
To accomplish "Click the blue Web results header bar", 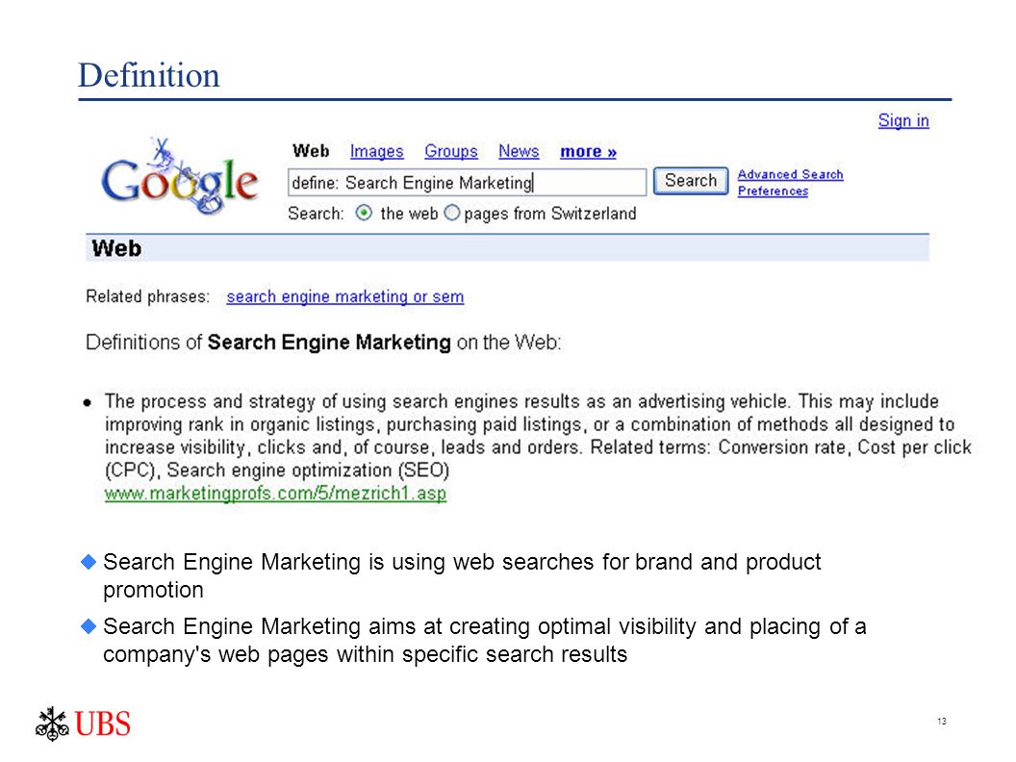I will (507, 248).
